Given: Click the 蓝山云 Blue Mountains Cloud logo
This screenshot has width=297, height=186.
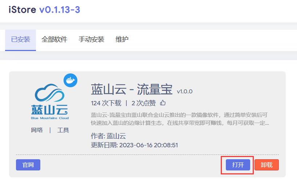Looking at the screenshot, I should (50, 102).
